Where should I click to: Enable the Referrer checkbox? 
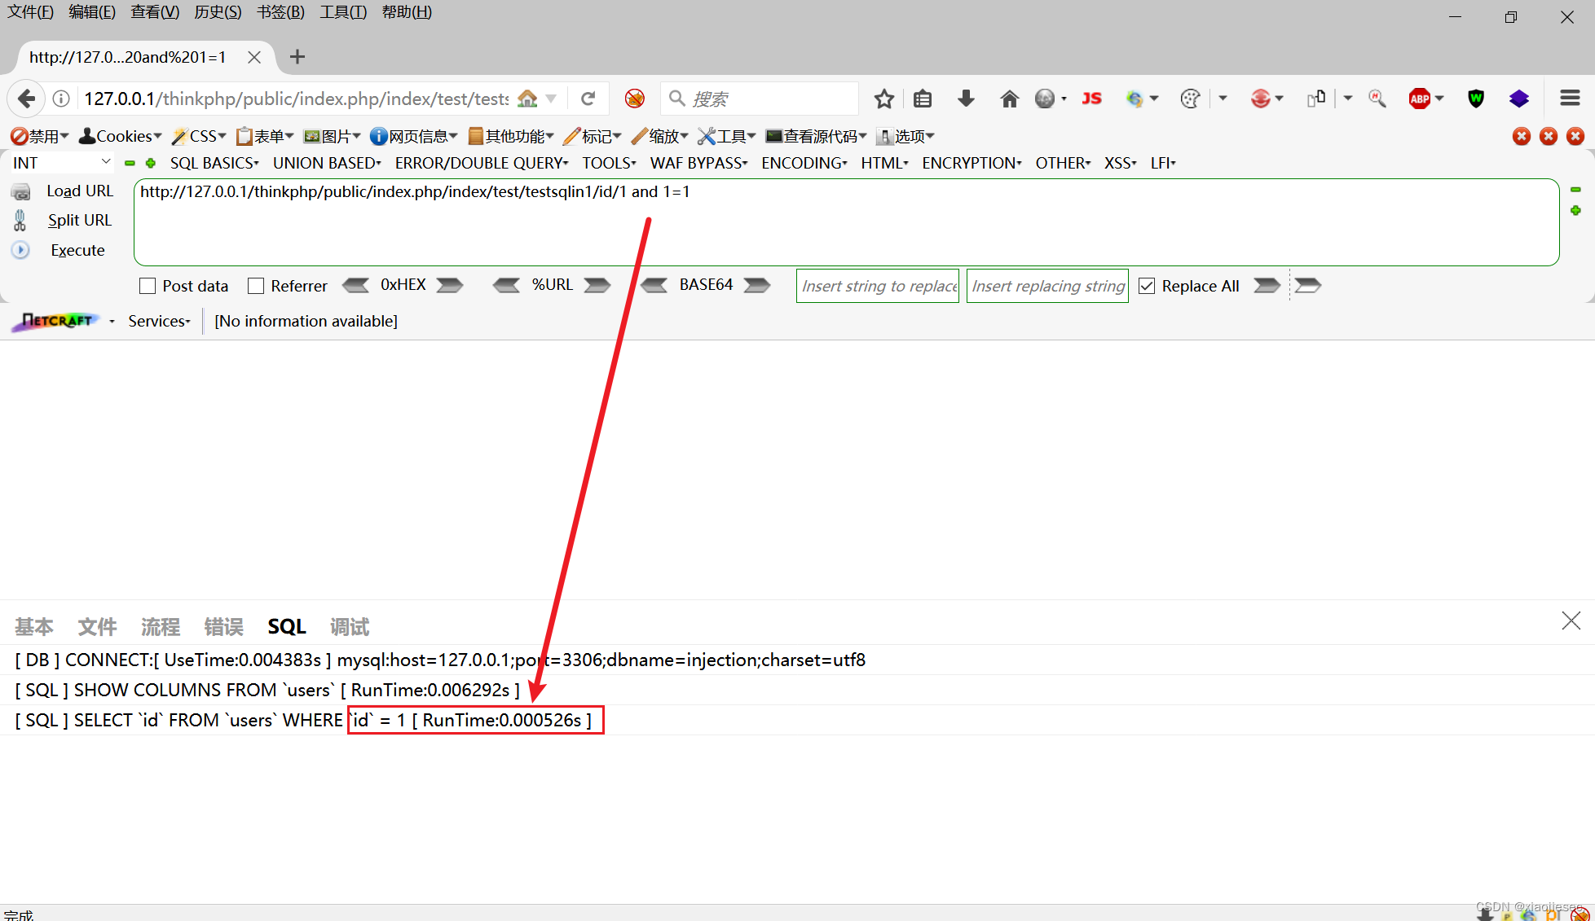(256, 286)
